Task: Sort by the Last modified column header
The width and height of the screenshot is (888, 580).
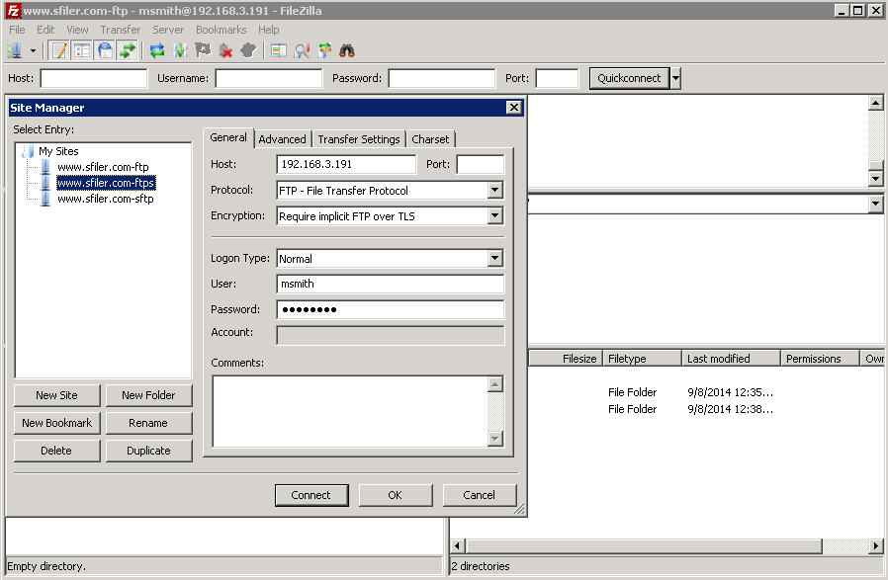Action: pyautogui.click(x=731, y=359)
